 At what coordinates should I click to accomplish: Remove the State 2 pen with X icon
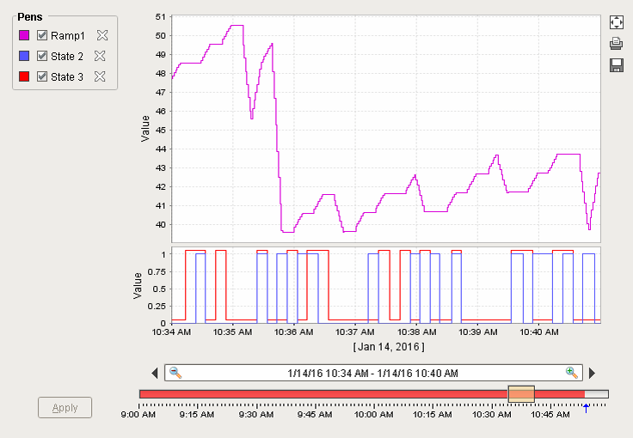(99, 56)
